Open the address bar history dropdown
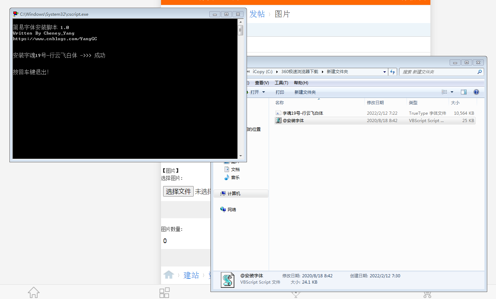This screenshot has width=496, height=299. tap(384, 72)
